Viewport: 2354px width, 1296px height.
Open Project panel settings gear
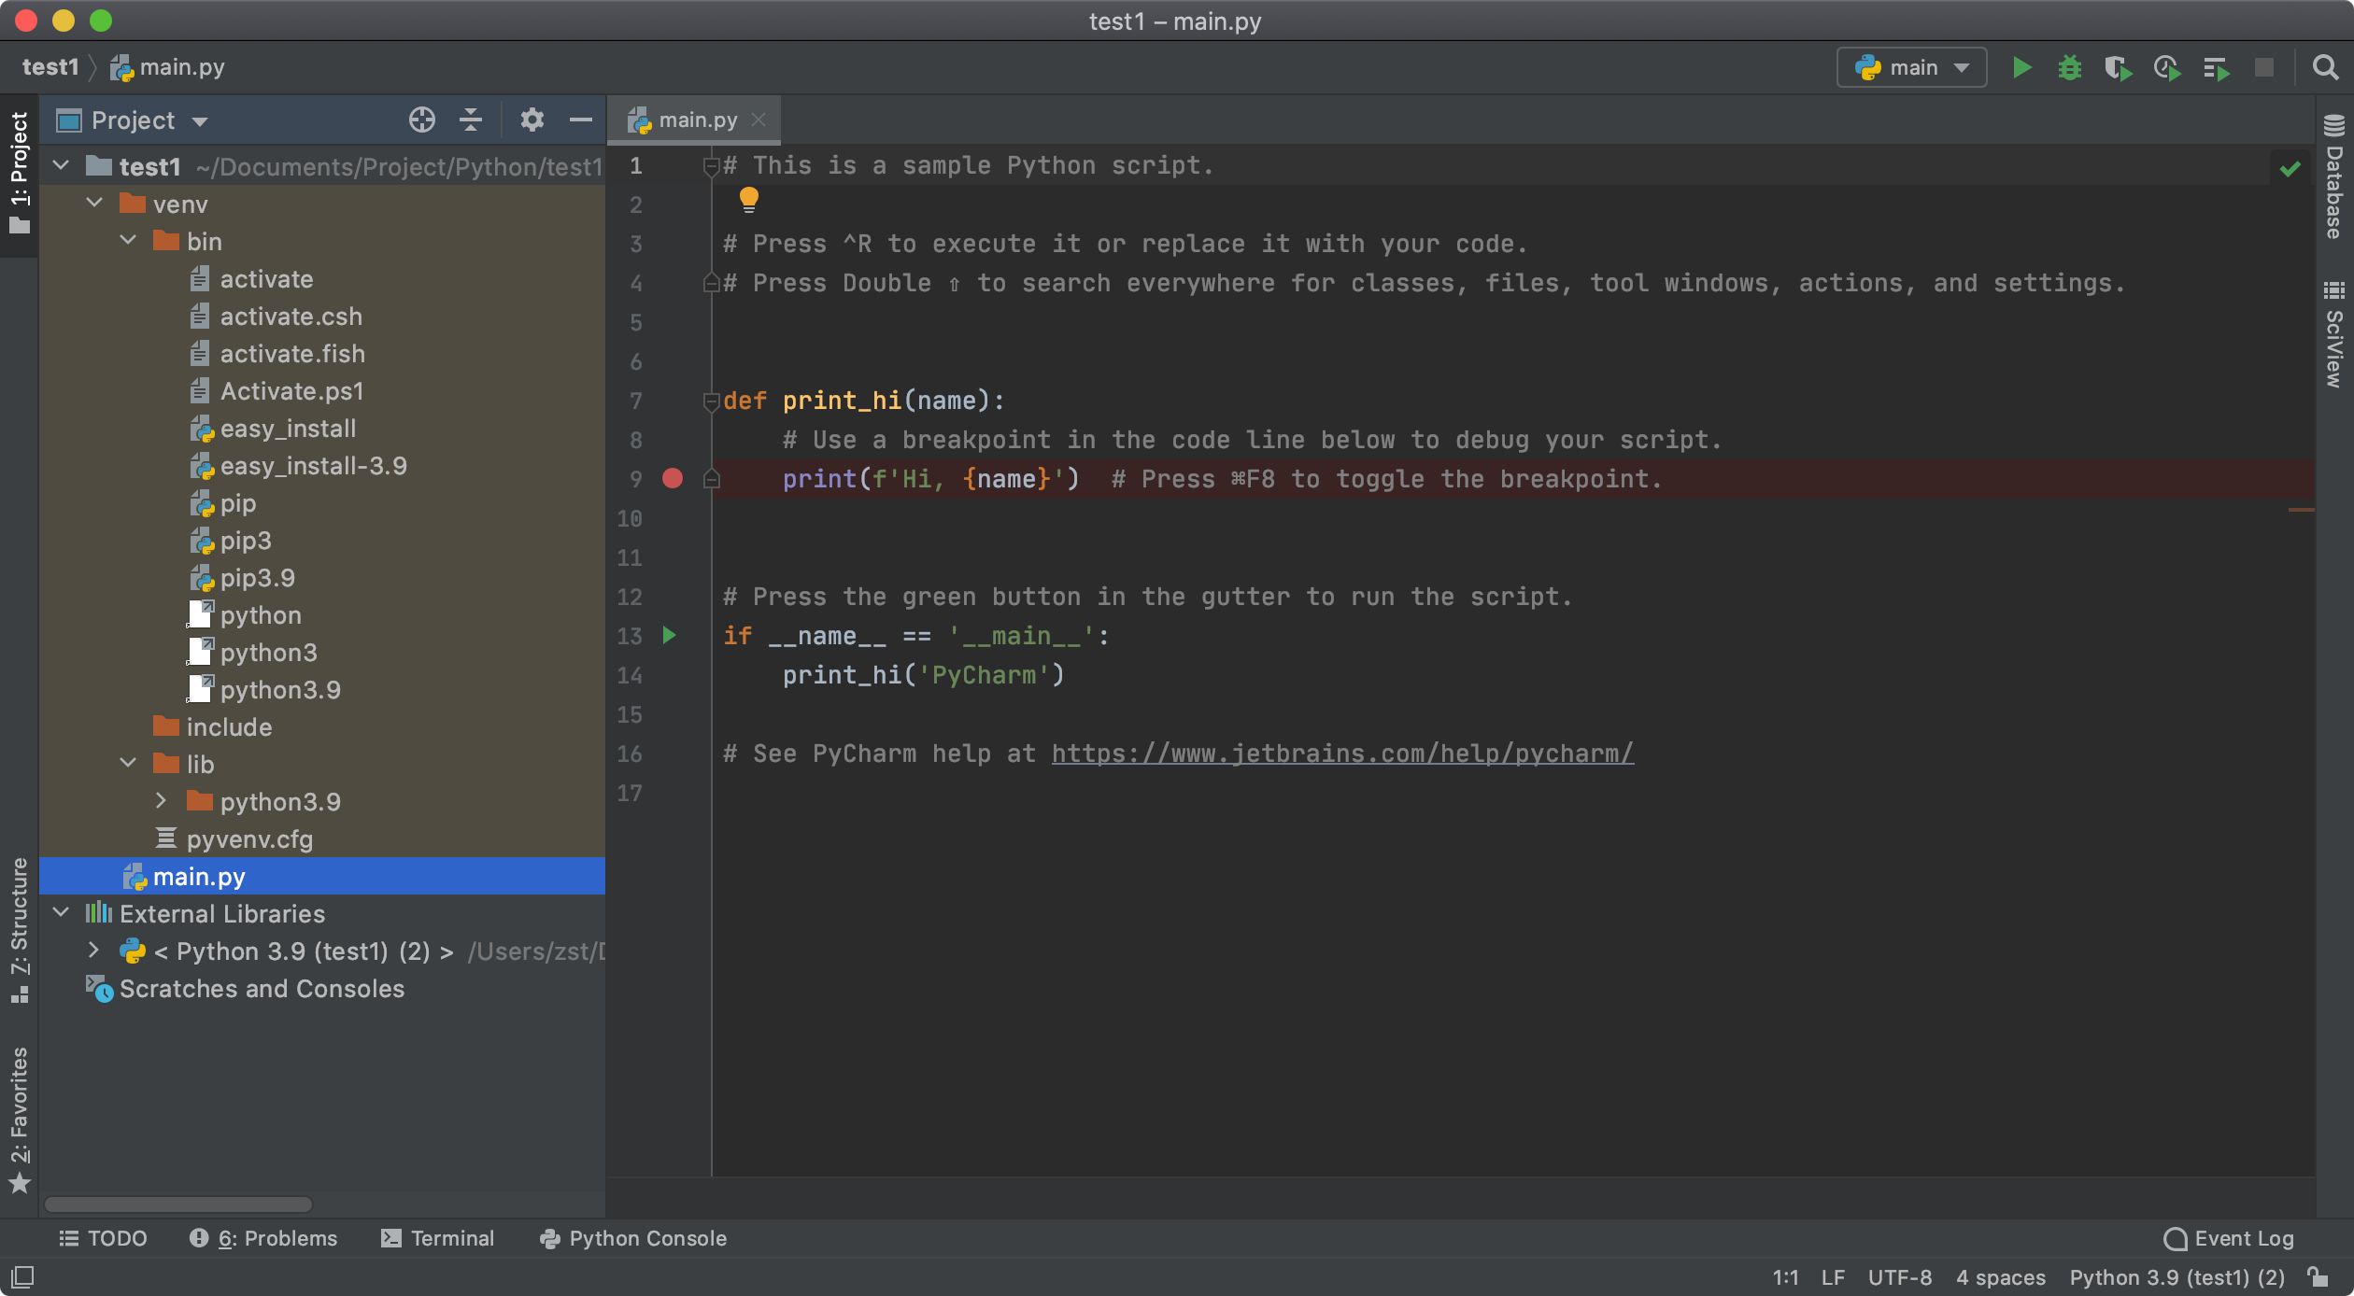pyautogui.click(x=532, y=120)
